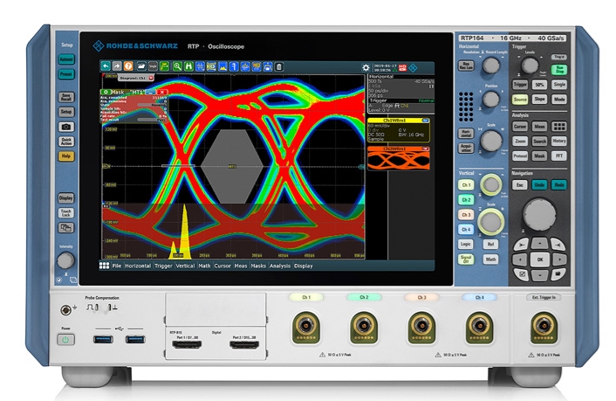
Task: Click the trash can delete icon in the toolbar
Action: tap(278, 66)
